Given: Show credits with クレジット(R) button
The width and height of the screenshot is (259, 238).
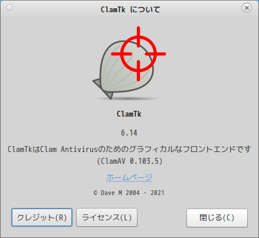Looking at the screenshot, I should [x=42, y=217].
